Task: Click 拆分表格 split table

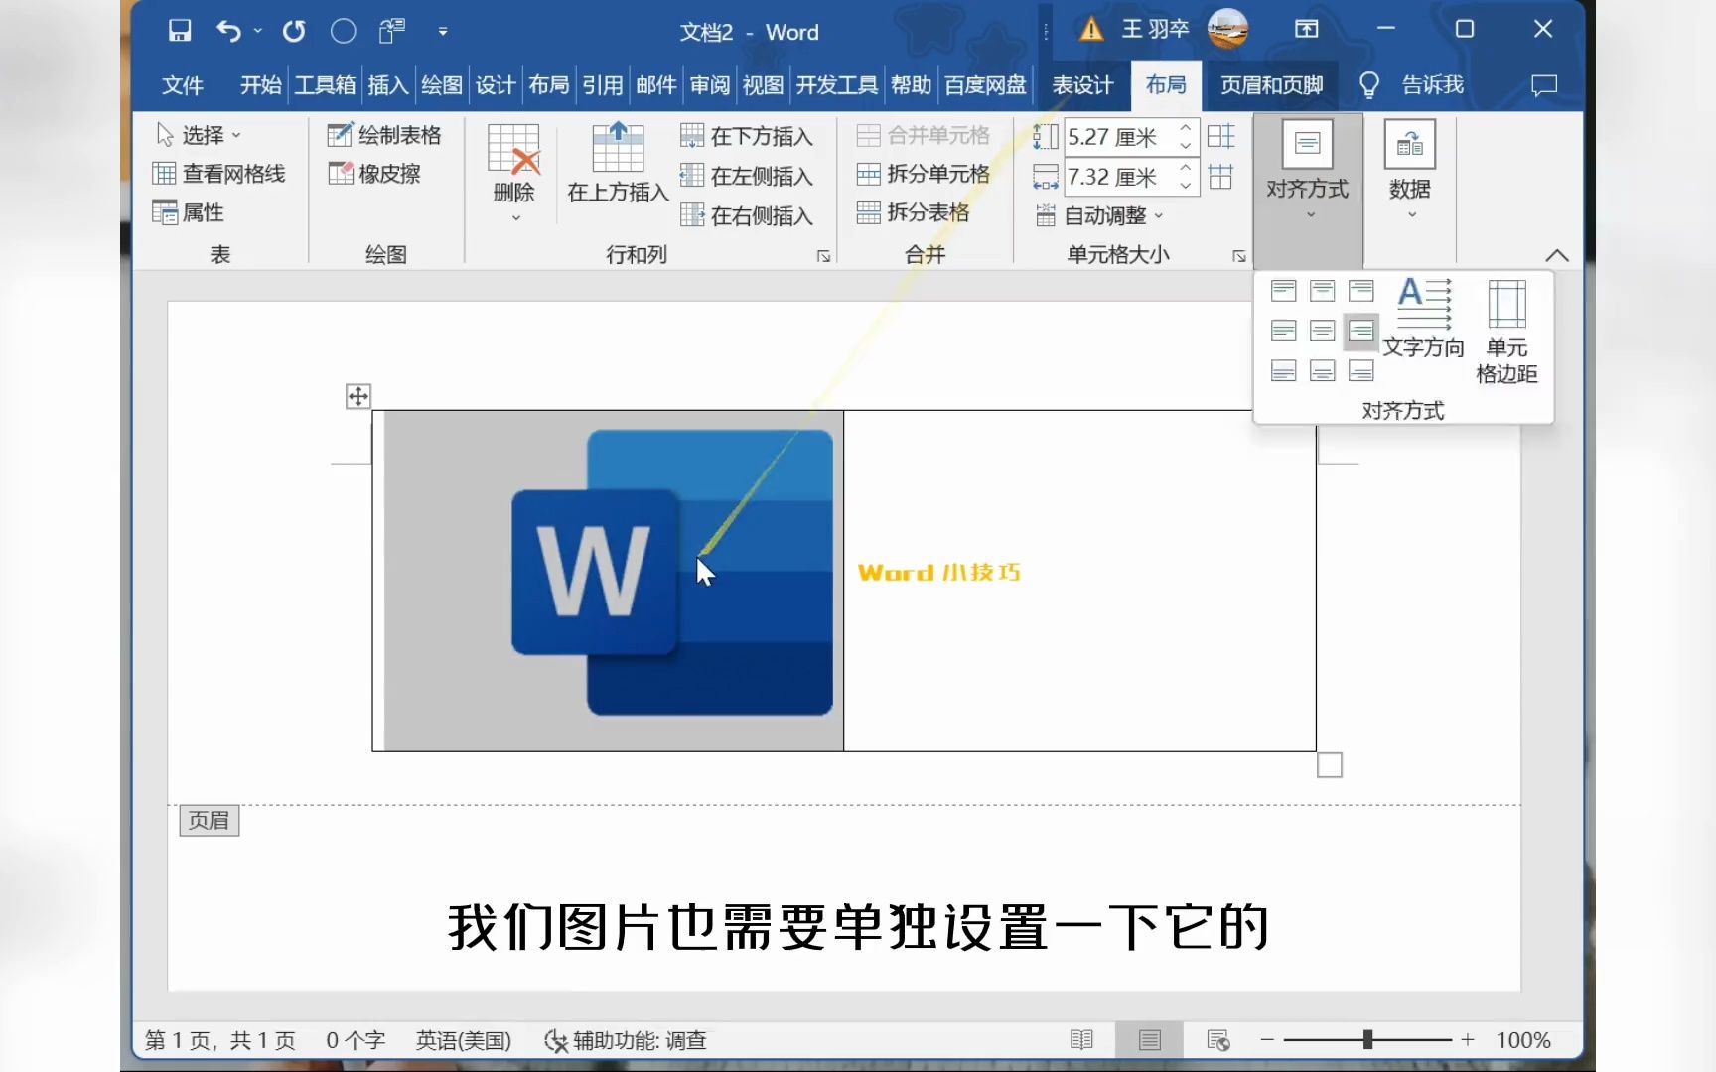Action: pos(913,212)
